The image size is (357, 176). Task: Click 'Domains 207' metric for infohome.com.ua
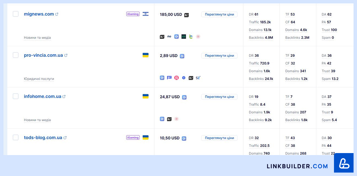tap(296, 112)
